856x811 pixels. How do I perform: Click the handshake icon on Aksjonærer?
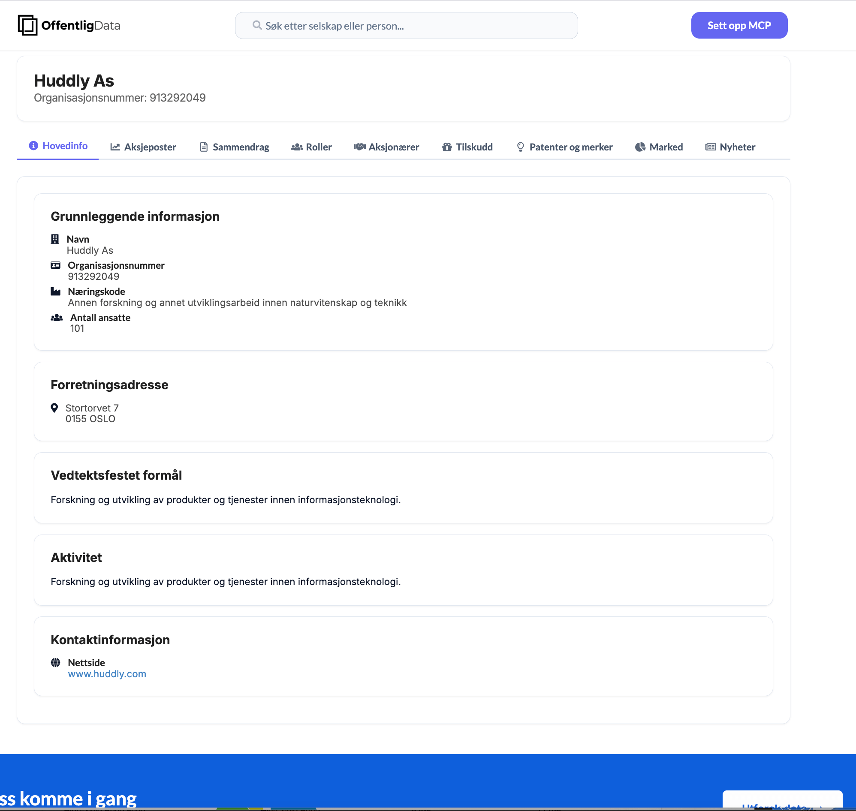(x=359, y=147)
